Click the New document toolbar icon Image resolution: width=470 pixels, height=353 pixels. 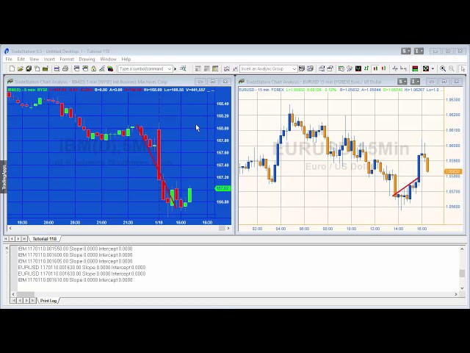pos(12,68)
